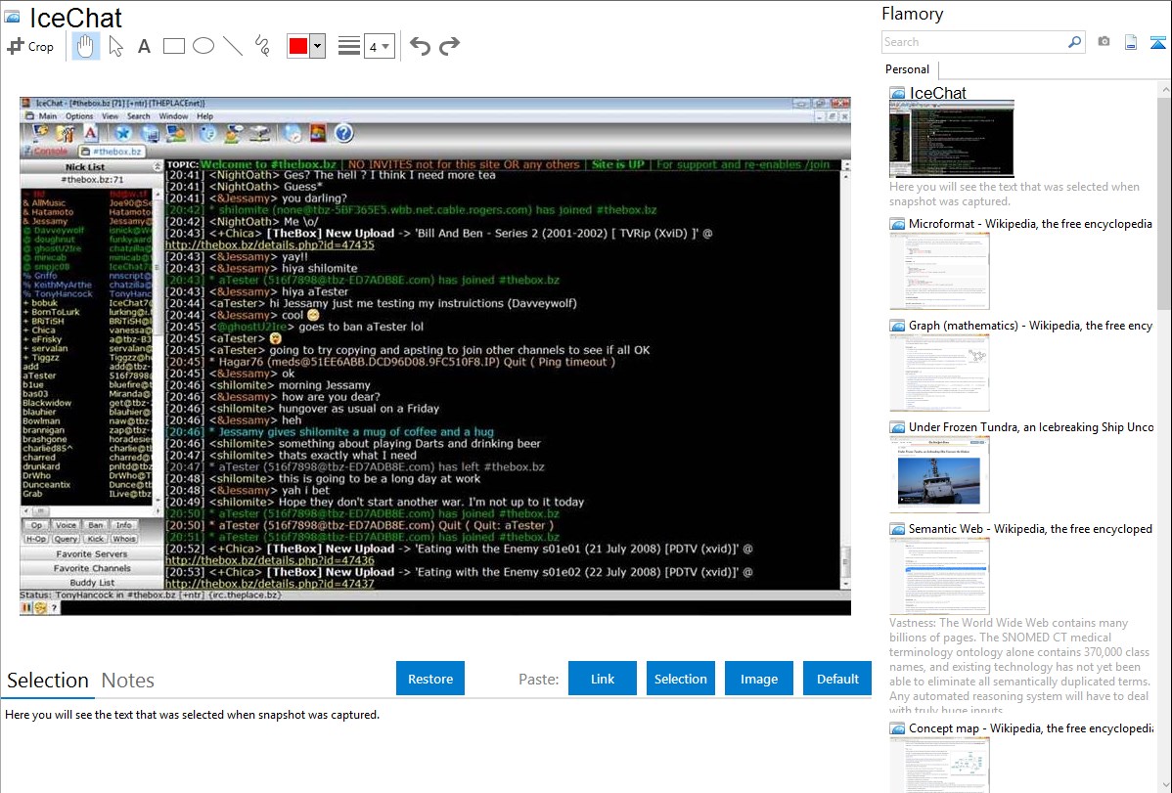The width and height of the screenshot is (1172, 793).
Task: Select the Console tab in IceChat
Action: click(45, 152)
